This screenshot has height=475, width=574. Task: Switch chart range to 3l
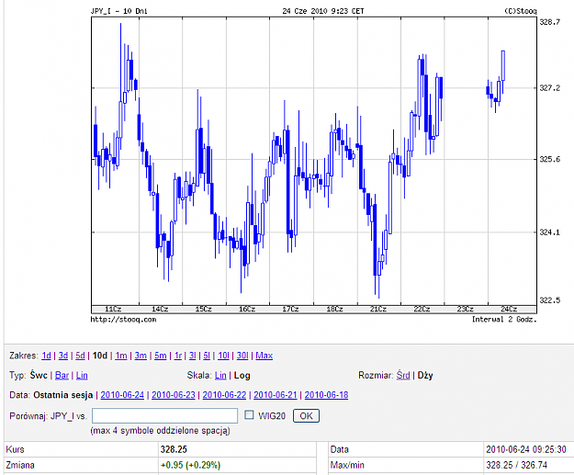coord(192,356)
